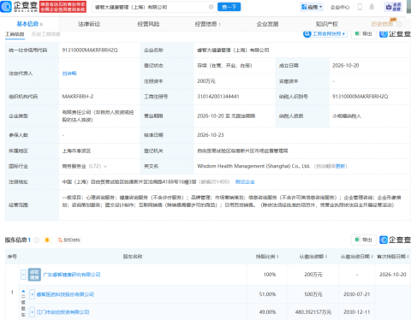Viewport: 411px width, 320px height.
Task: Select the date cell 2030-12-11
Action: point(357,312)
